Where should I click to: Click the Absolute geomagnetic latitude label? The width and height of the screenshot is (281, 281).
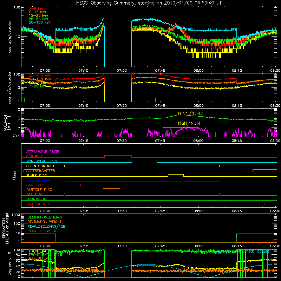(242, 251)
